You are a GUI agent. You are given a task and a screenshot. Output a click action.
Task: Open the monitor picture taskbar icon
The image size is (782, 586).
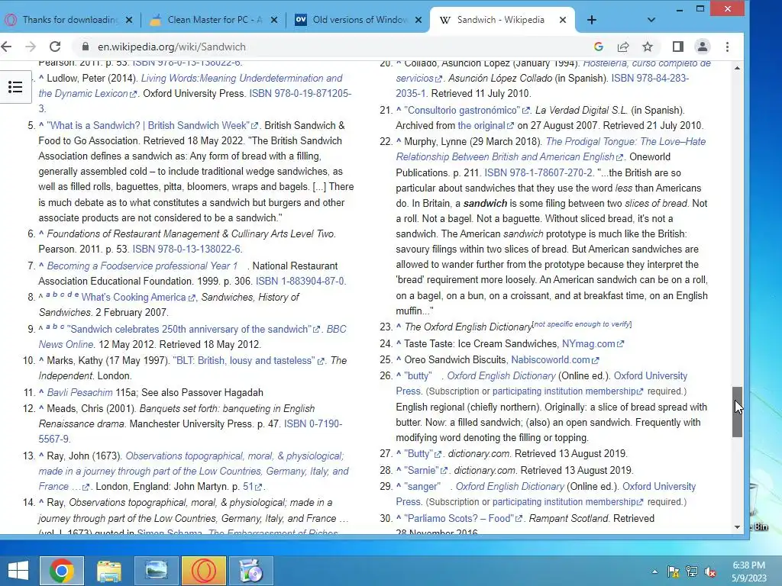tap(156, 571)
